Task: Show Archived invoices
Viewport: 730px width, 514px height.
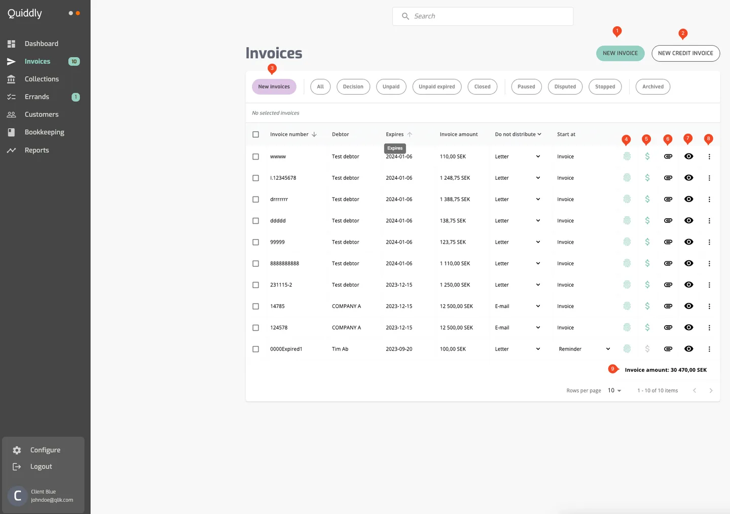Action: pos(653,87)
